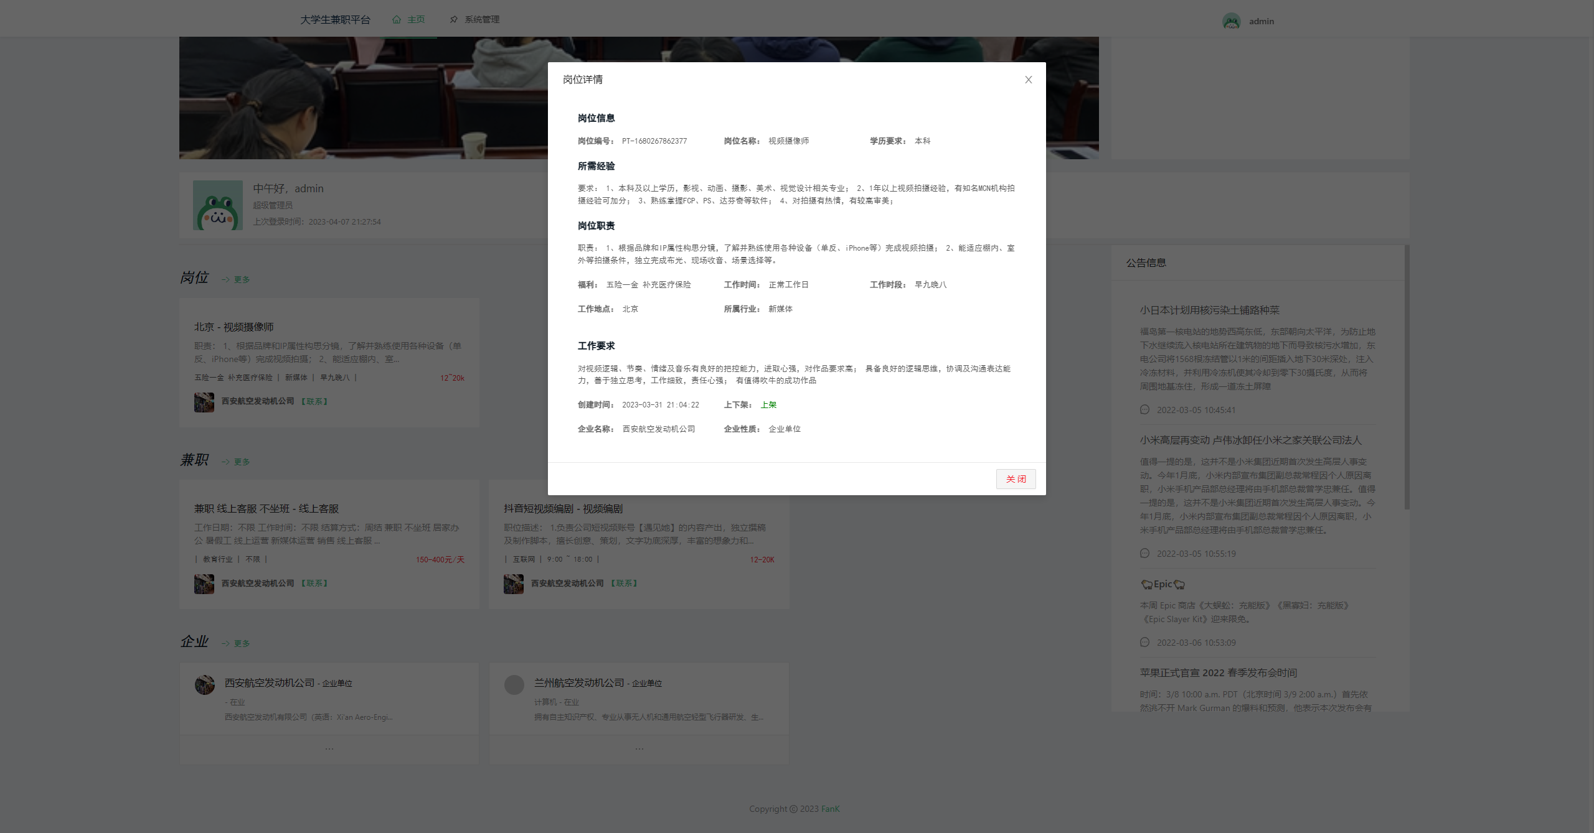Click 更多 next to the 企业 section

tap(242, 643)
